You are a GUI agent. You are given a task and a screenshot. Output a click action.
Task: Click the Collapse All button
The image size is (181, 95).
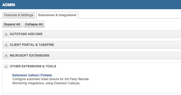click(34, 24)
